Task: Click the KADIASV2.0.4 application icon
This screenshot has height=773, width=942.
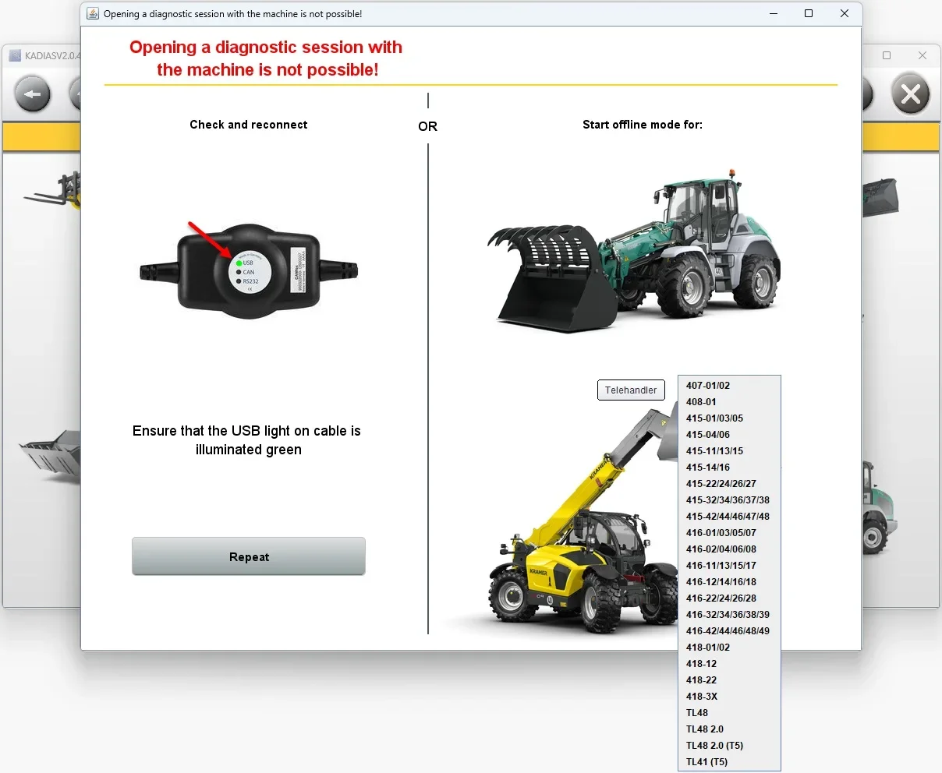Action: pos(14,55)
